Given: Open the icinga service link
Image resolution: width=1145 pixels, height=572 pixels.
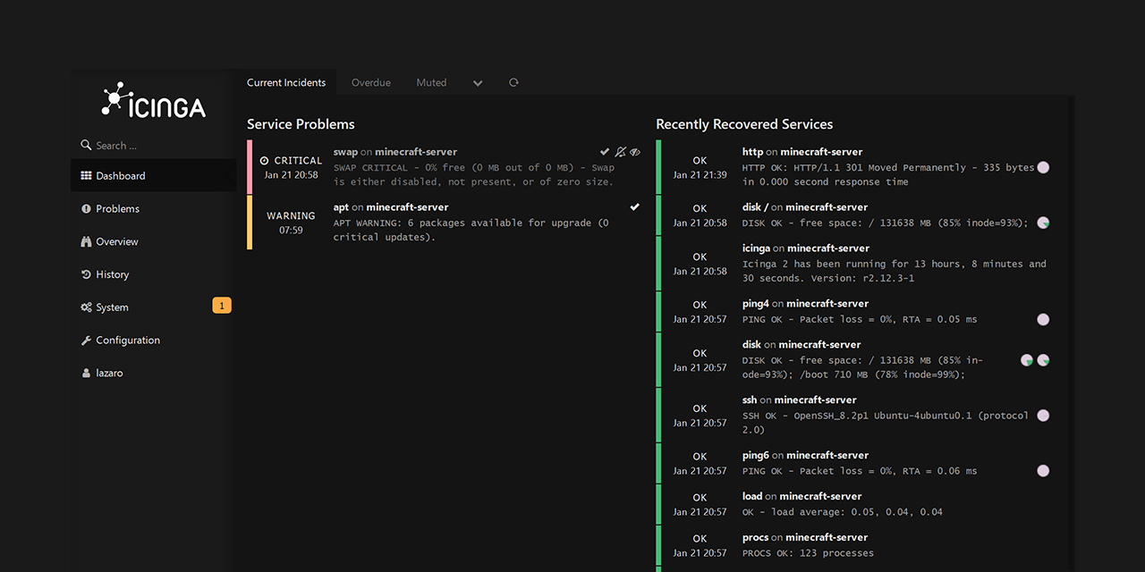Looking at the screenshot, I should tap(756, 248).
